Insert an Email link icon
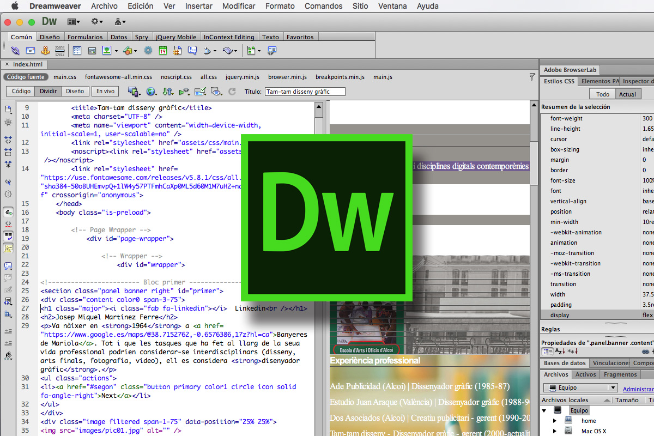 (31, 51)
